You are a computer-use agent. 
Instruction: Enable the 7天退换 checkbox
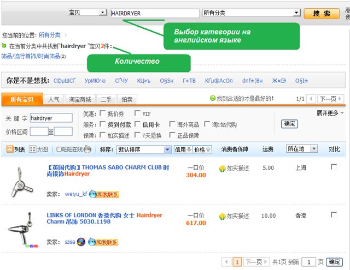point(137,135)
